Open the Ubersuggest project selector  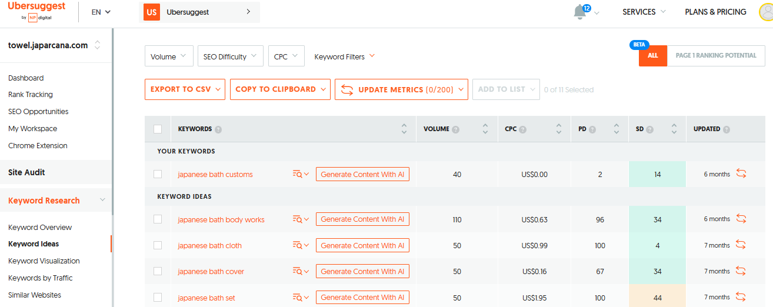coord(199,12)
